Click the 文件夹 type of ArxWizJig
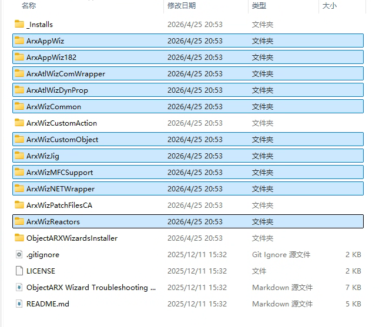Viewport: 379px width, 327px height. click(263, 156)
